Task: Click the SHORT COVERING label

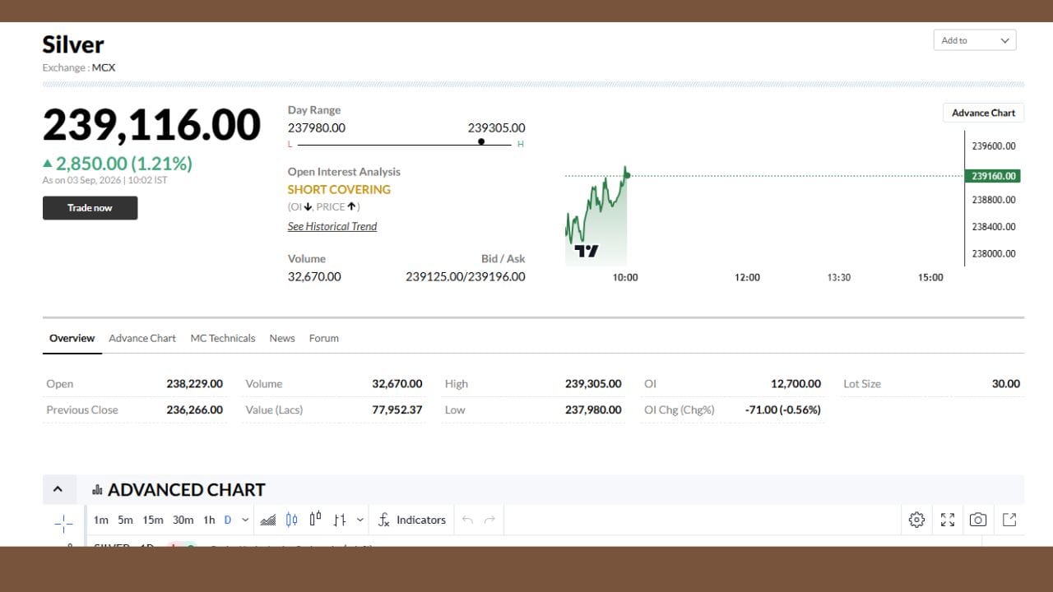Action: tap(339, 189)
